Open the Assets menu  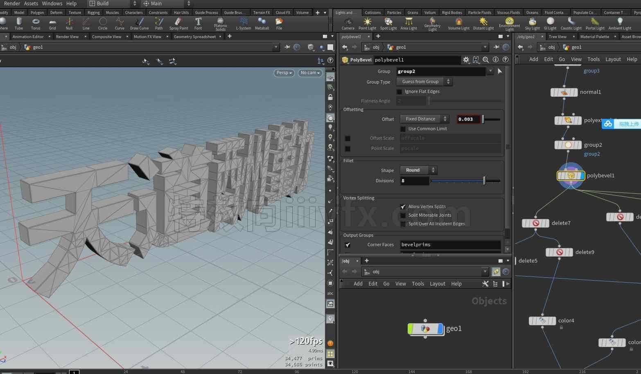31,4
